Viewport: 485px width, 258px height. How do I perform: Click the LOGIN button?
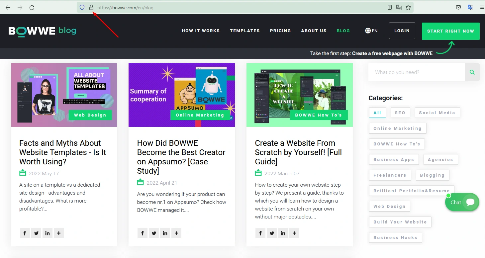(402, 31)
